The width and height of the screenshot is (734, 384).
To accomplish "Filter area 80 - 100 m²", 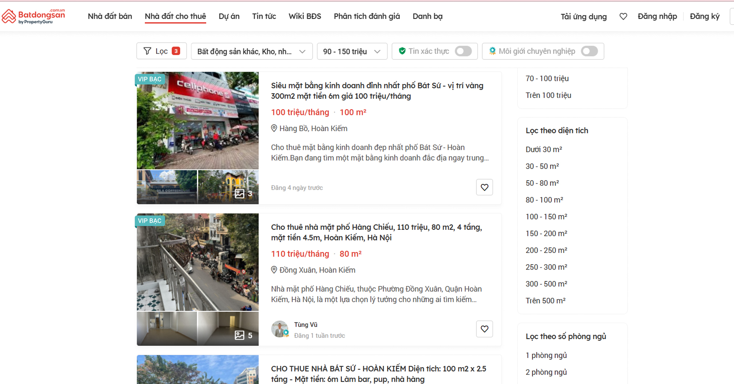I will pos(544,200).
